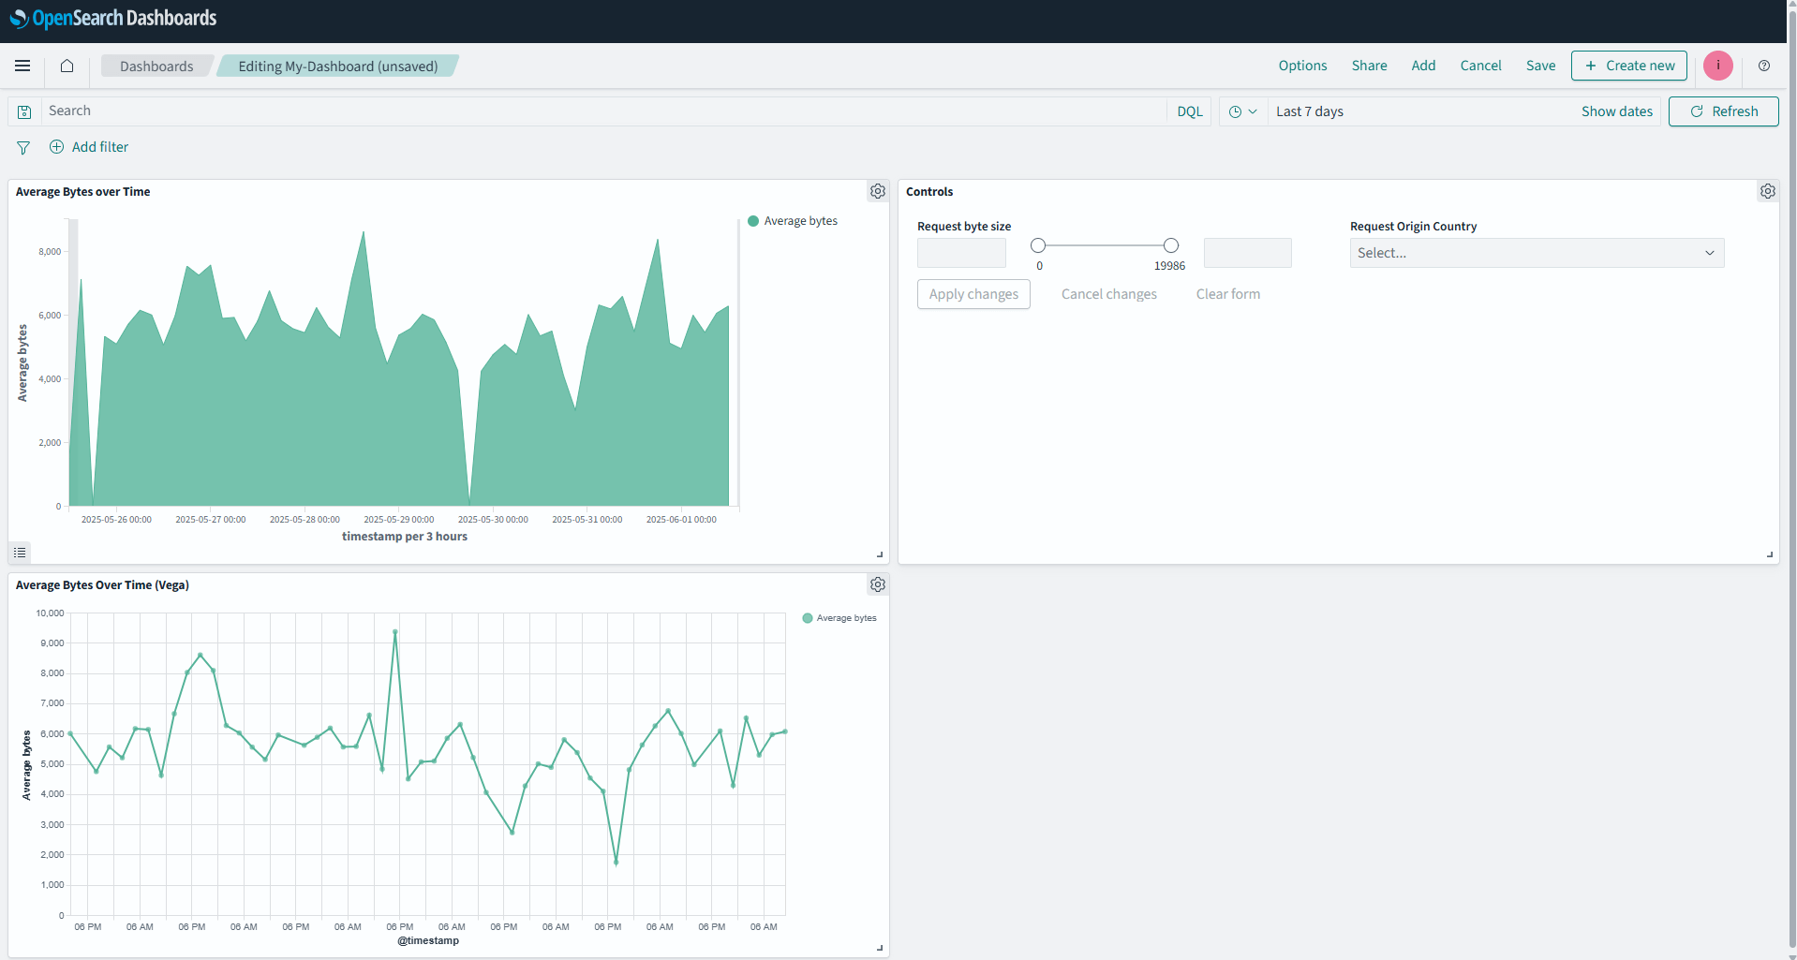Screen dimensions: 1797x960
Task: Open saved queries via the floppy disk icon
Action: (x=23, y=111)
